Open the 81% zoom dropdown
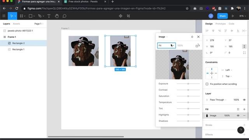249x140 pixels. [x=242, y=16]
